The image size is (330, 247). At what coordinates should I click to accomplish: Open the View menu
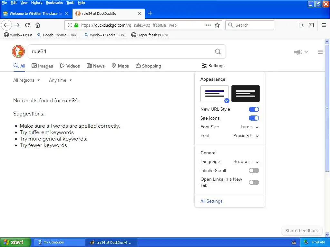click(24, 3)
